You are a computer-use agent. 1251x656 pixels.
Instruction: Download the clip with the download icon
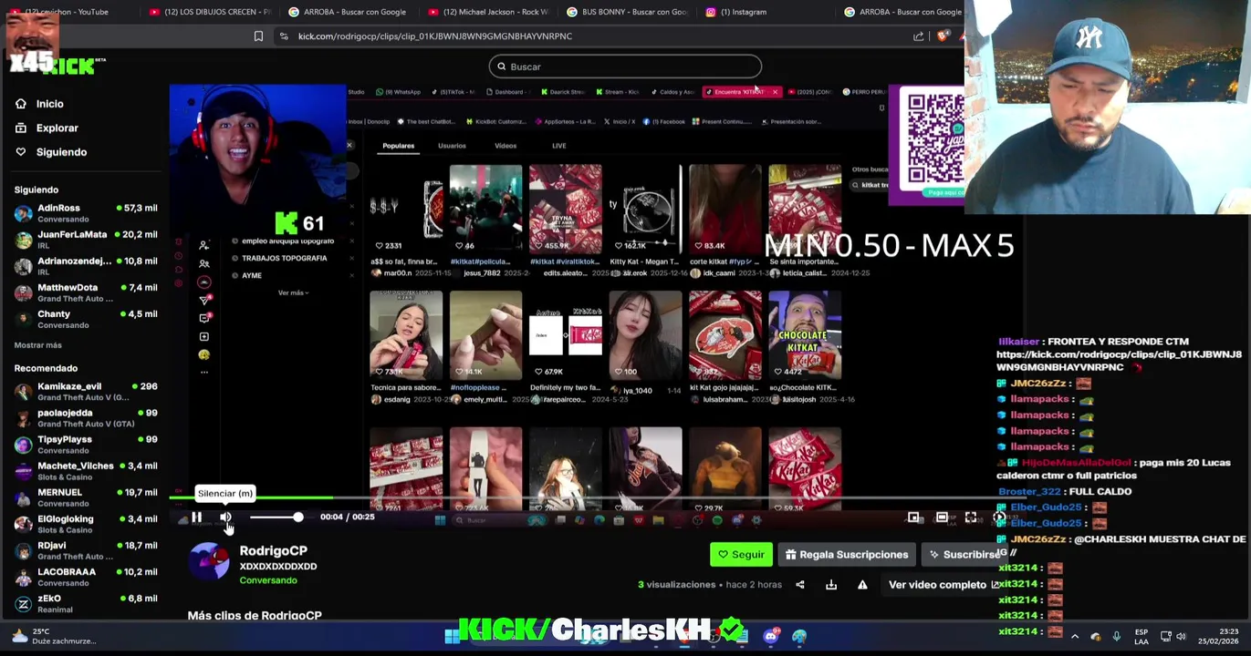pos(831,585)
